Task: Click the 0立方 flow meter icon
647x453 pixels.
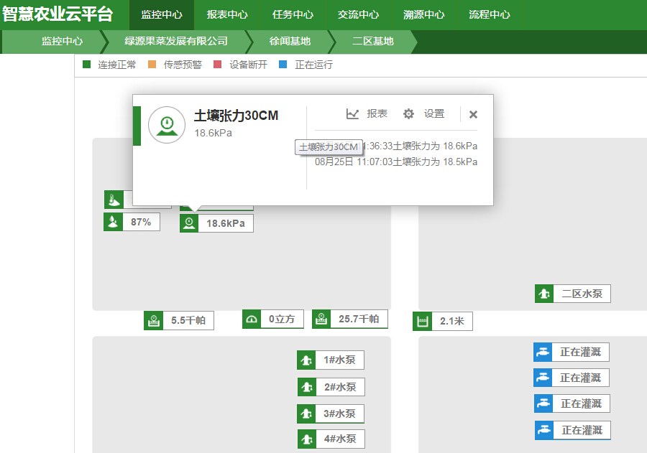Action: pyautogui.click(x=251, y=319)
